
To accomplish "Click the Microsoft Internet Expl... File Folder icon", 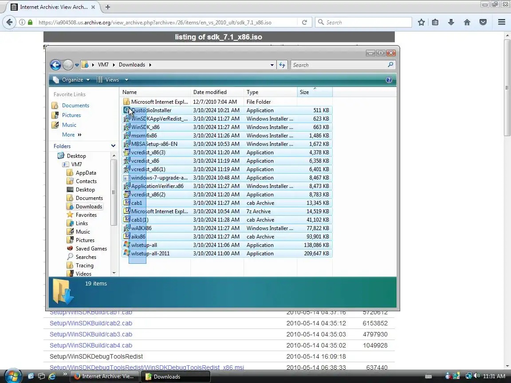I will click(x=126, y=102).
